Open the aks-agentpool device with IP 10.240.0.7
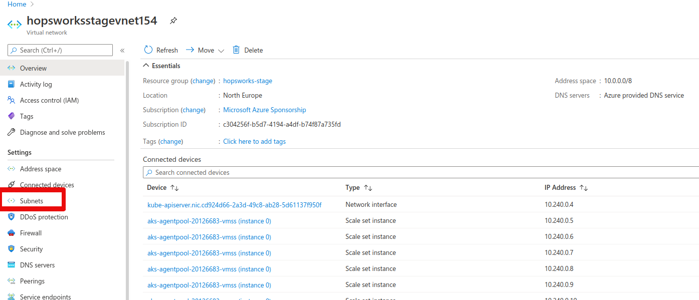The width and height of the screenshot is (699, 300). click(x=209, y=253)
